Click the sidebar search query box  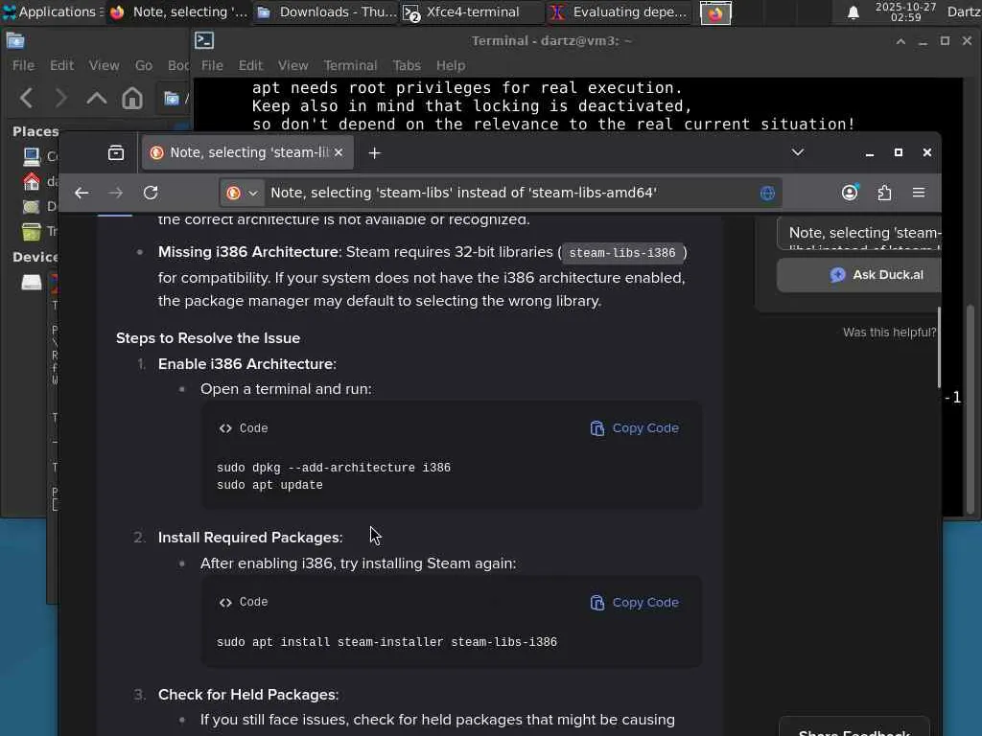(x=859, y=234)
